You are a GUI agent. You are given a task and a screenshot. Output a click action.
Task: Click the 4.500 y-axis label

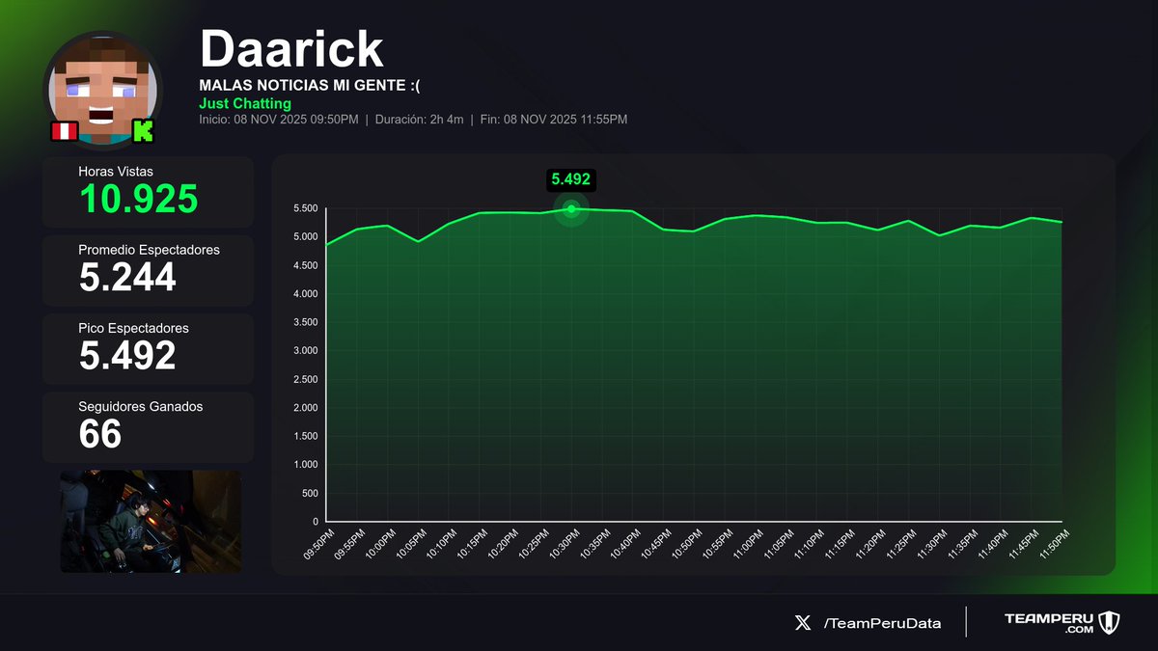(x=306, y=265)
